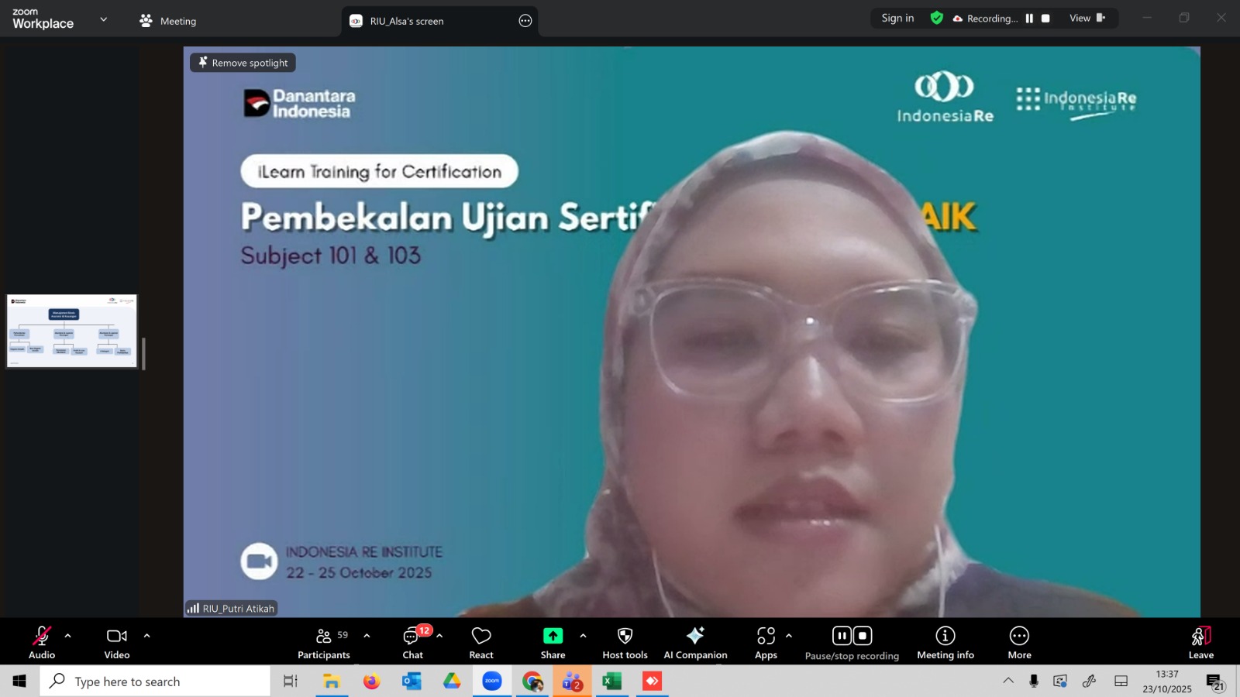Show Meeting info details
This screenshot has height=697, width=1240.
click(945, 643)
